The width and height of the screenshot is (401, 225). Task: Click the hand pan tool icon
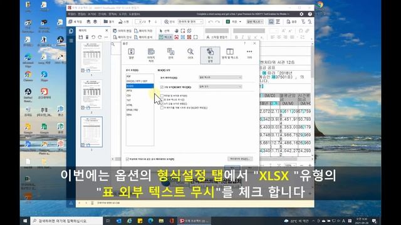[x=177, y=31]
